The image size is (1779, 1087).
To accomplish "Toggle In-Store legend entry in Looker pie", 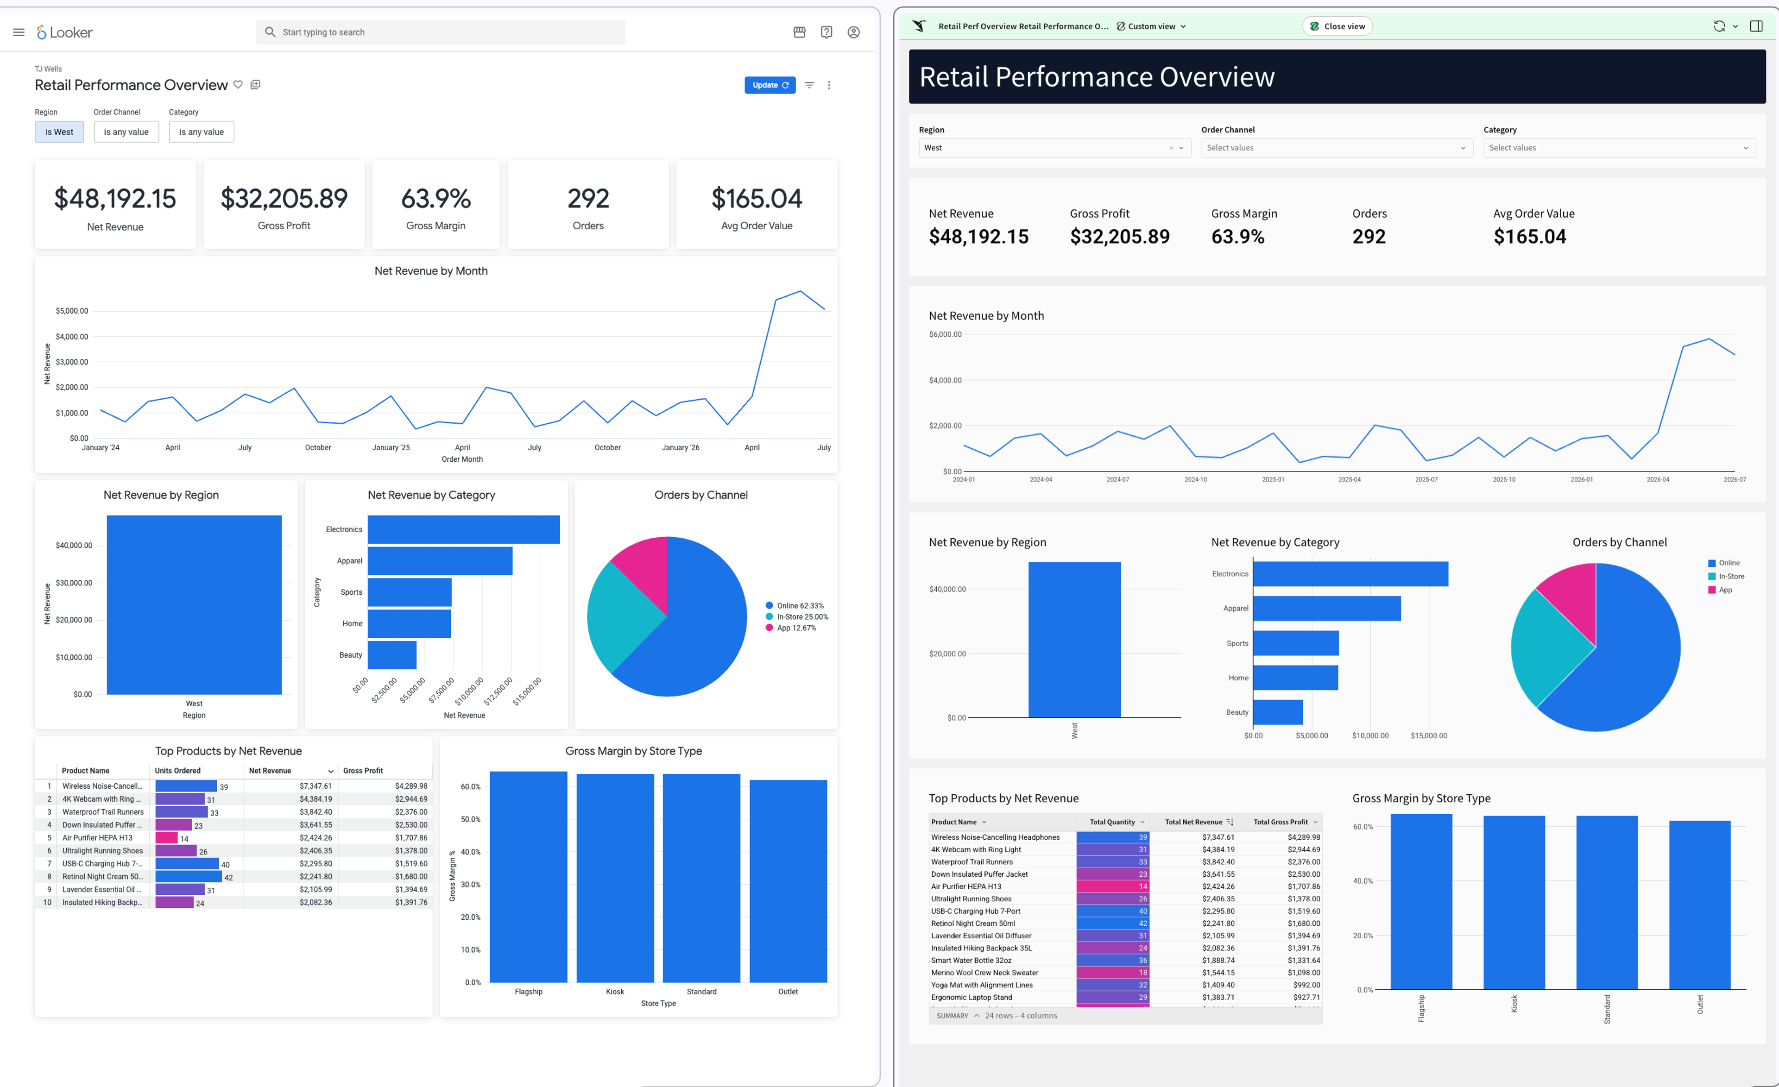I will click(797, 617).
